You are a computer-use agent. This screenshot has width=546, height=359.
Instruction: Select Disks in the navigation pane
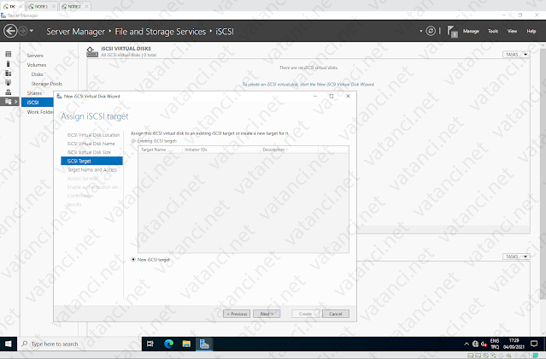[x=37, y=74]
